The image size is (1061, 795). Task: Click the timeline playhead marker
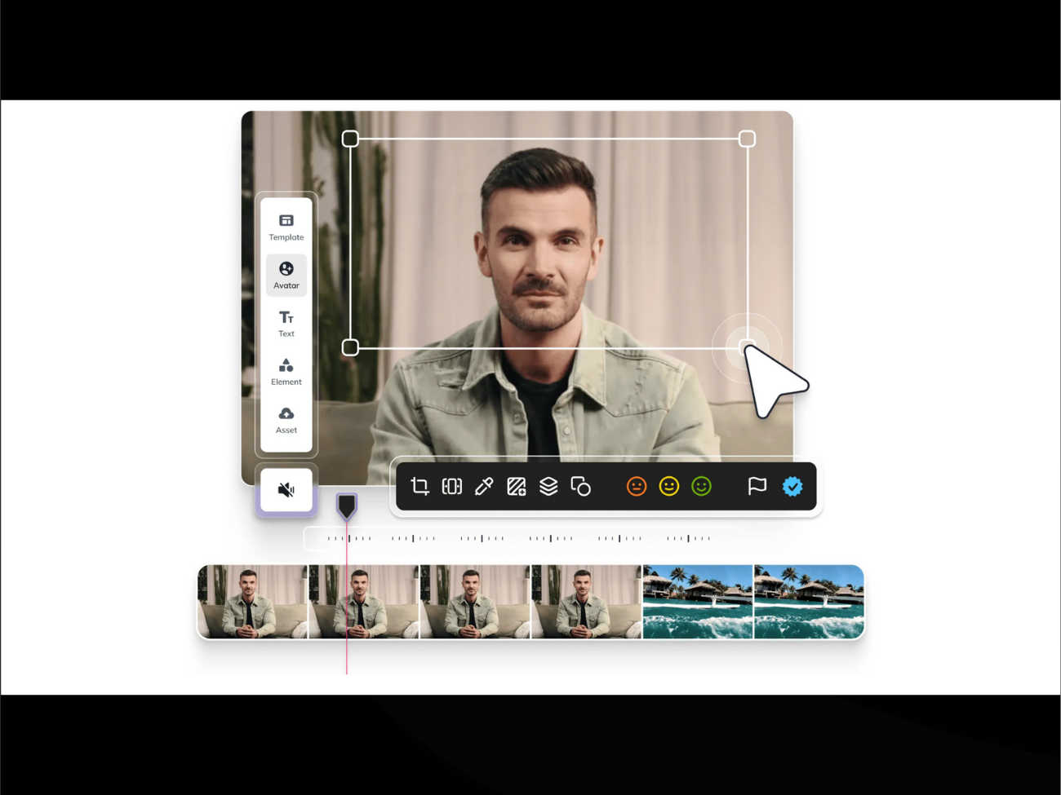click(x=347, y=506)
